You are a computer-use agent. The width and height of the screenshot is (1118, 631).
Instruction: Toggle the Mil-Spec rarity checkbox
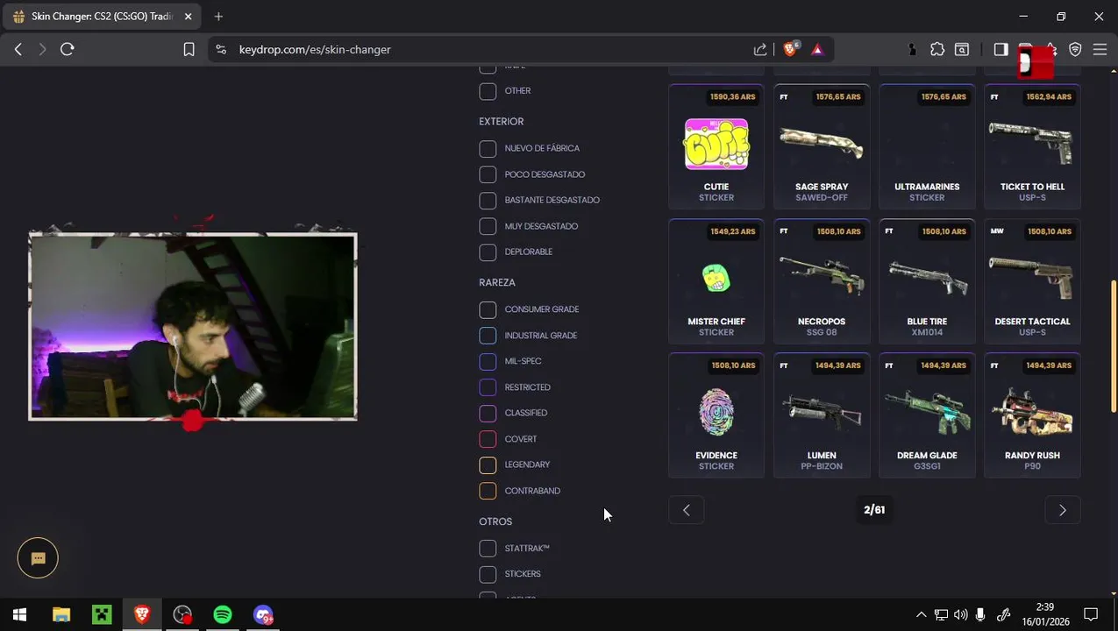pyautogui.click(x=488, y=361)
